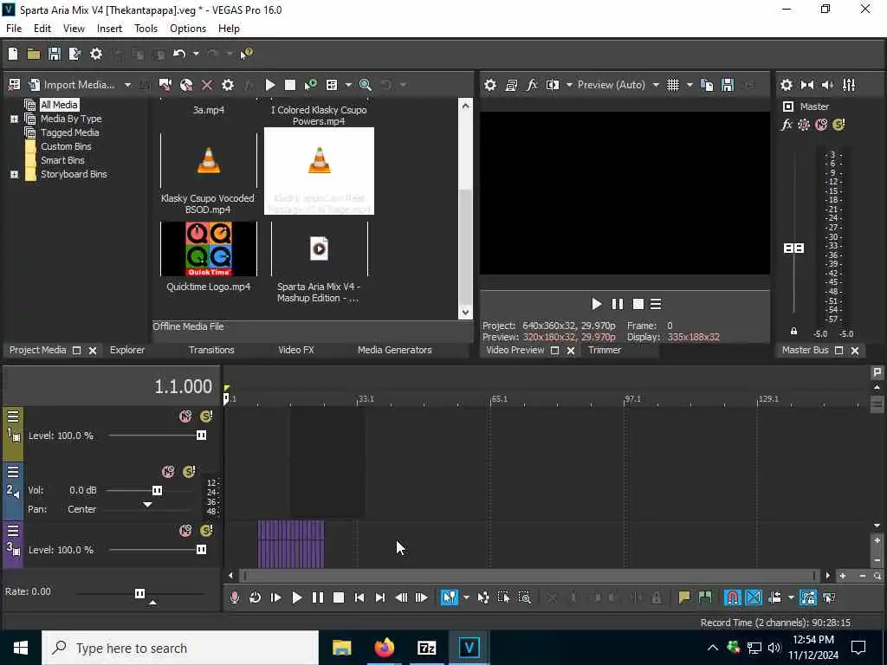Open Master Bus audio properties gear
This screenshot has width=887, height=665.
(787, 85)
